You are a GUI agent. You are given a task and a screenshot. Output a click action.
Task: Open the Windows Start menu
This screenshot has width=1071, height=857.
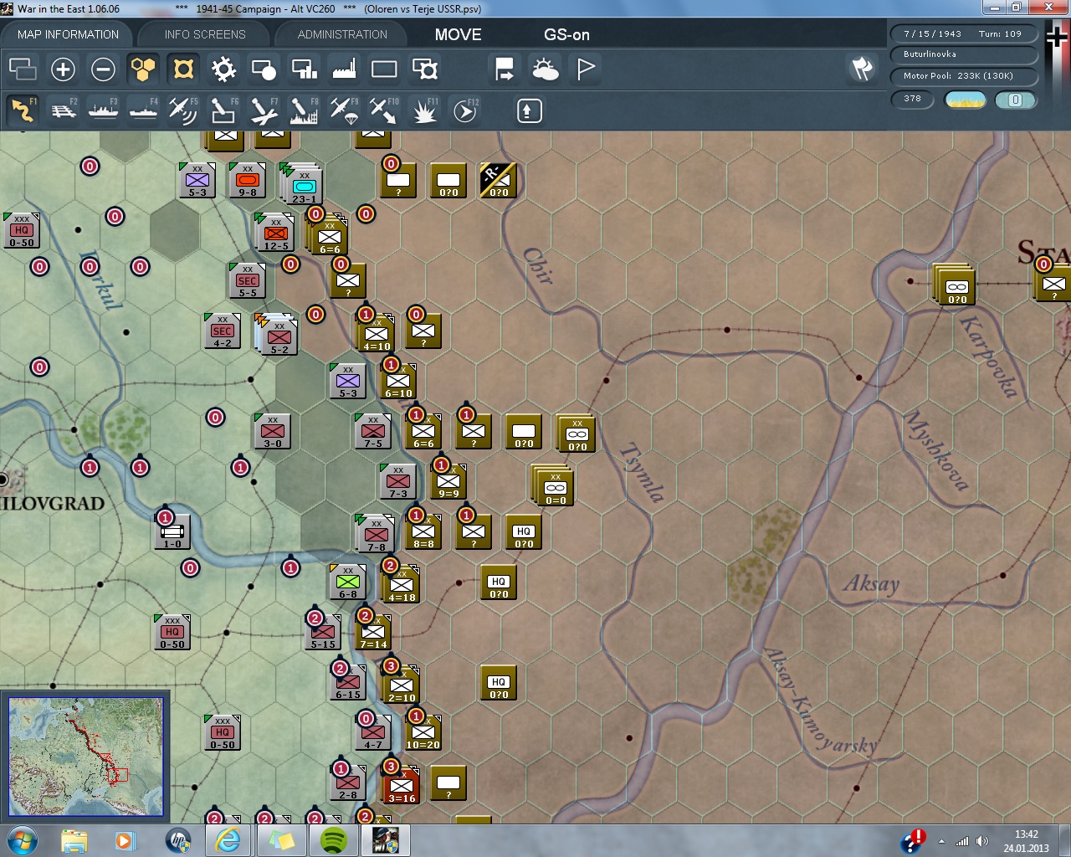coord(23,840)
